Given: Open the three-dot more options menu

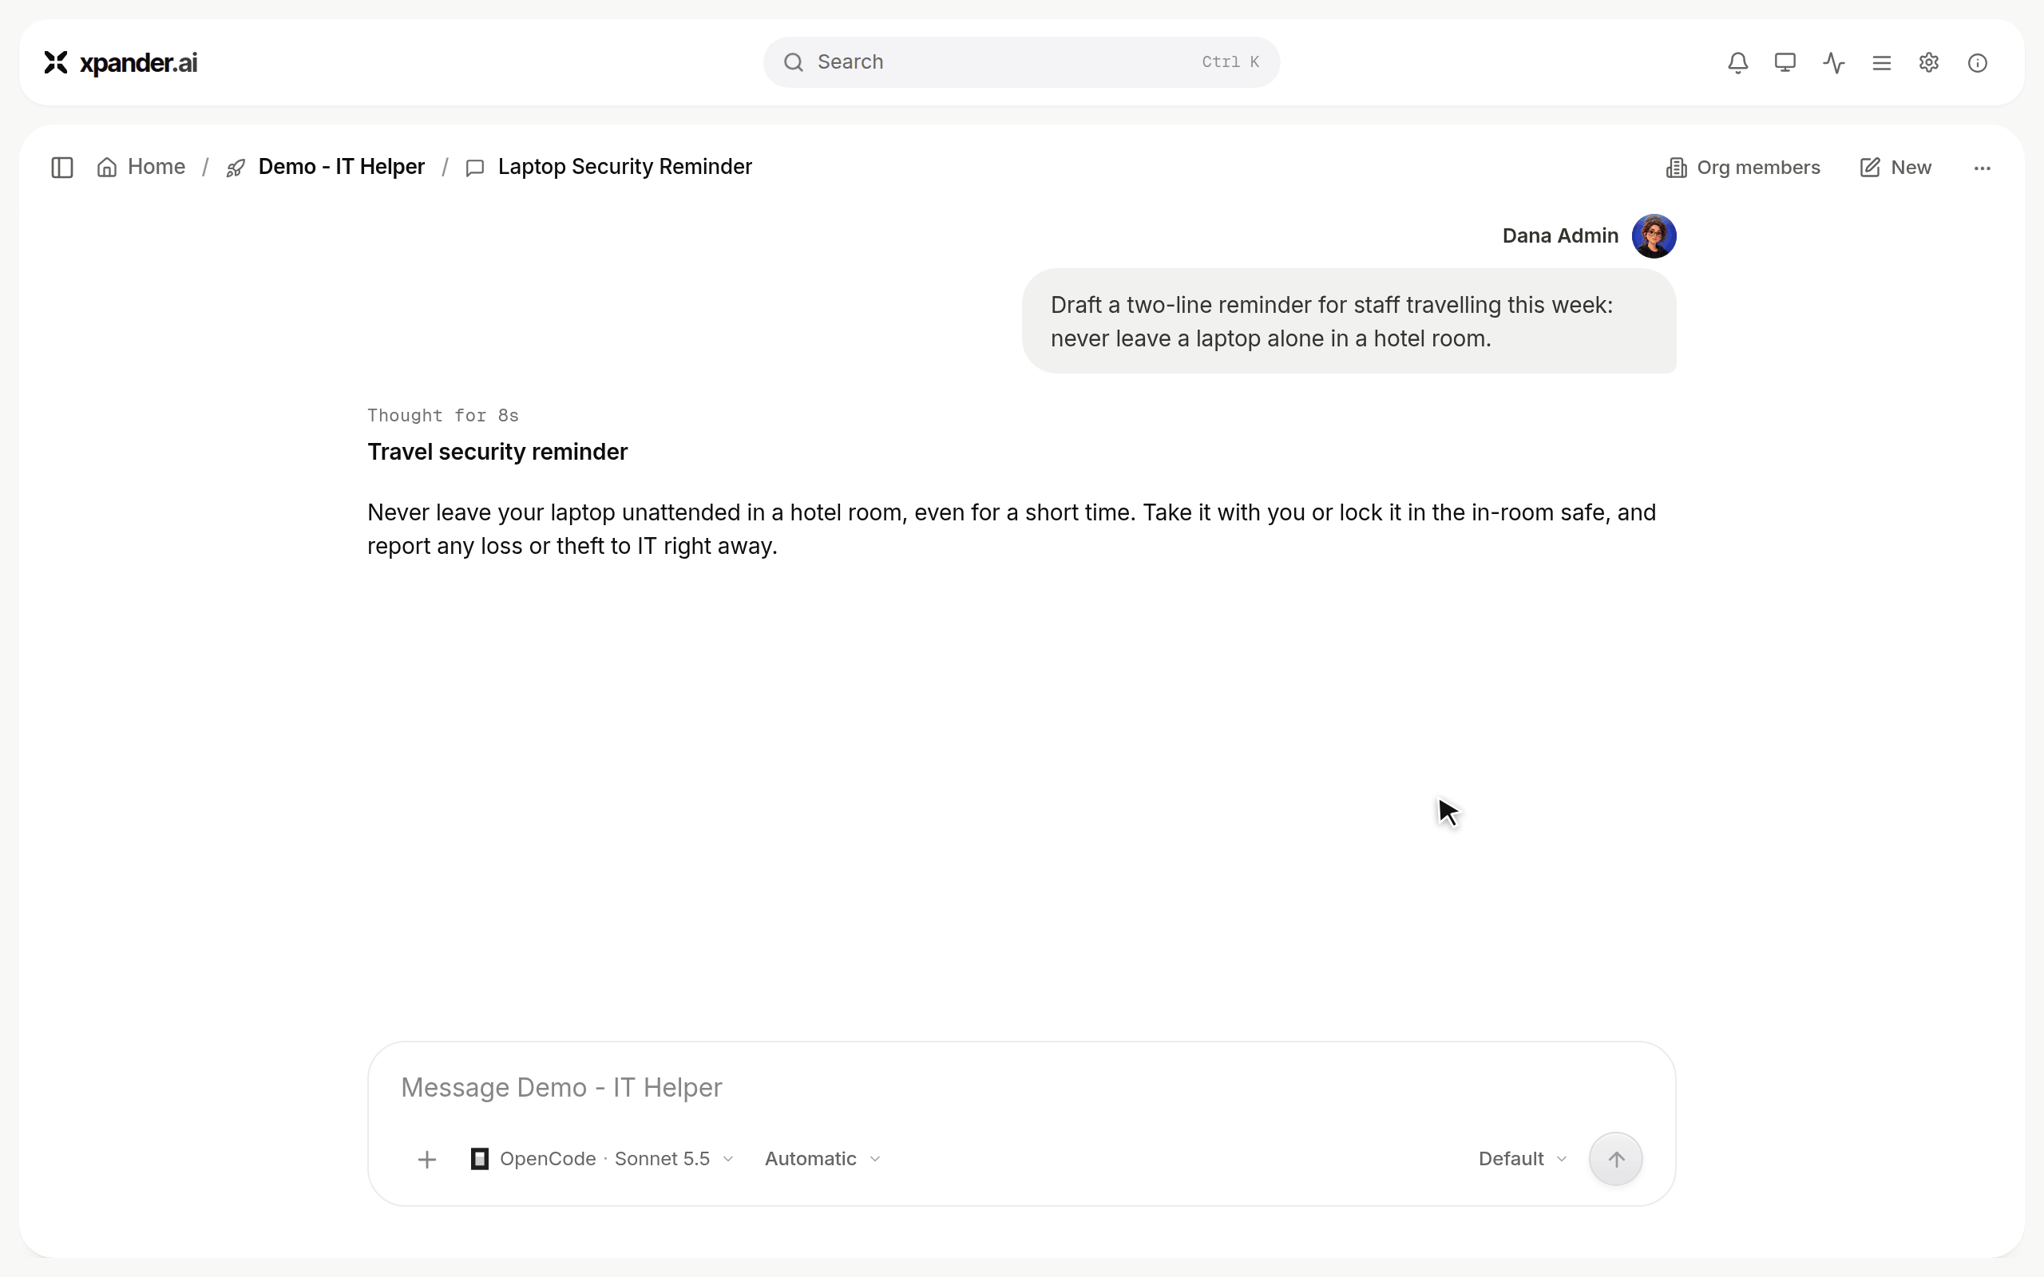Looking at the screenshot, I should (1983, 168).
